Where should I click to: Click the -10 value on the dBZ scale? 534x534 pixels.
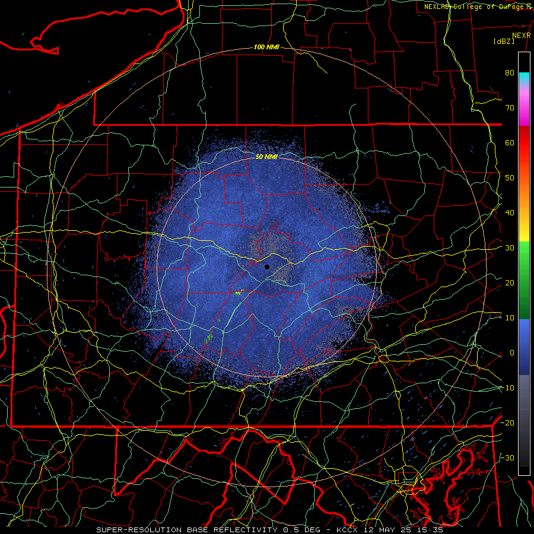(507, 388)
